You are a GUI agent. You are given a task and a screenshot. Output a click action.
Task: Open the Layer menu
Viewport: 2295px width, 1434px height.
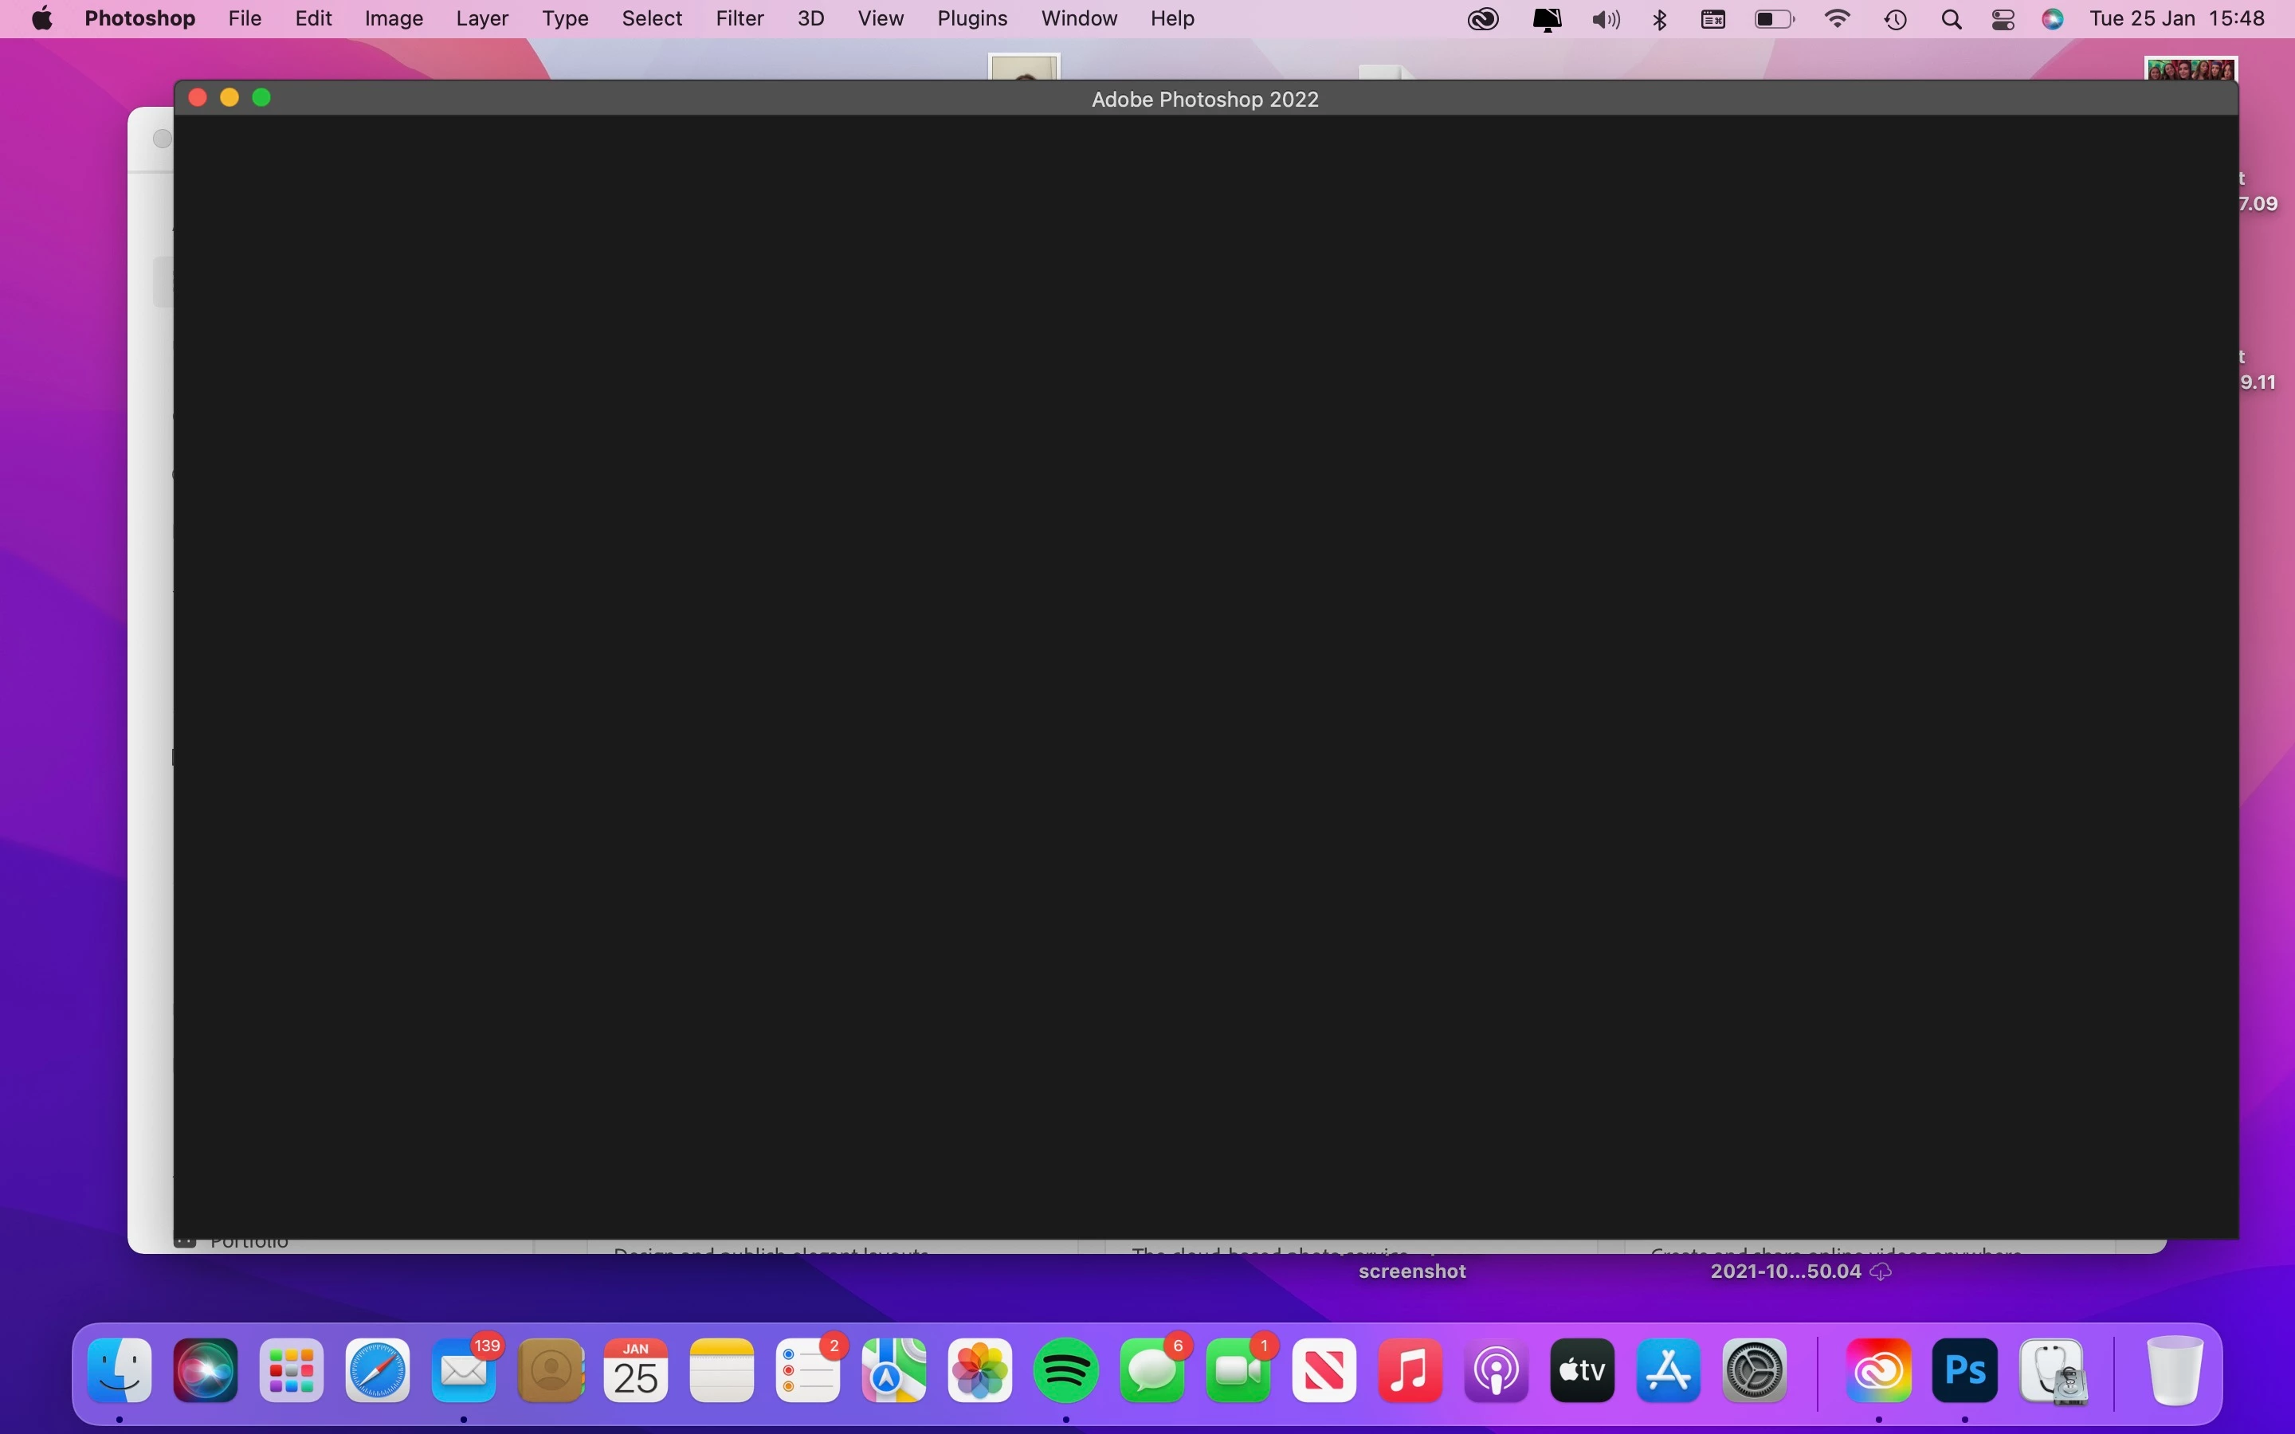482,19
